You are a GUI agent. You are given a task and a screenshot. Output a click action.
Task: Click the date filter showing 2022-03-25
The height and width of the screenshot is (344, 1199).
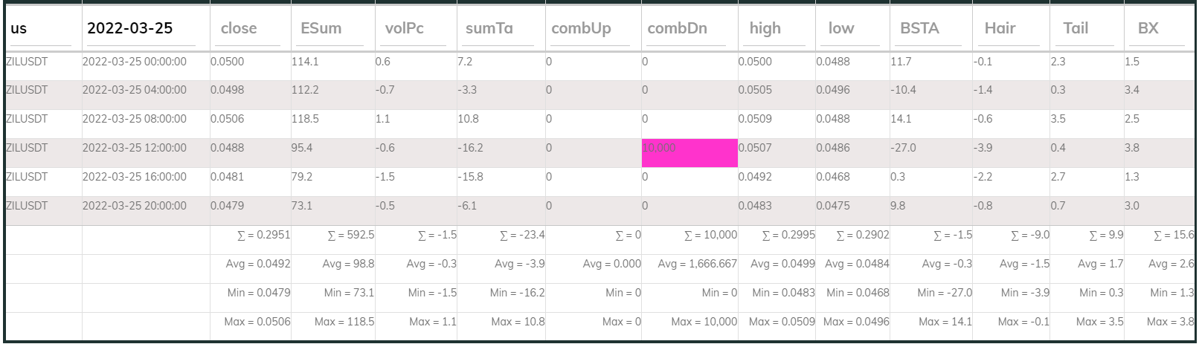141,29
